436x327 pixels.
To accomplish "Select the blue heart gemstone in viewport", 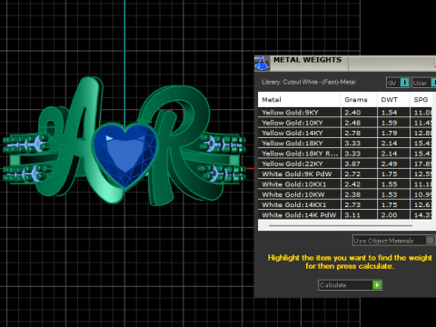I will pos(125,156).
